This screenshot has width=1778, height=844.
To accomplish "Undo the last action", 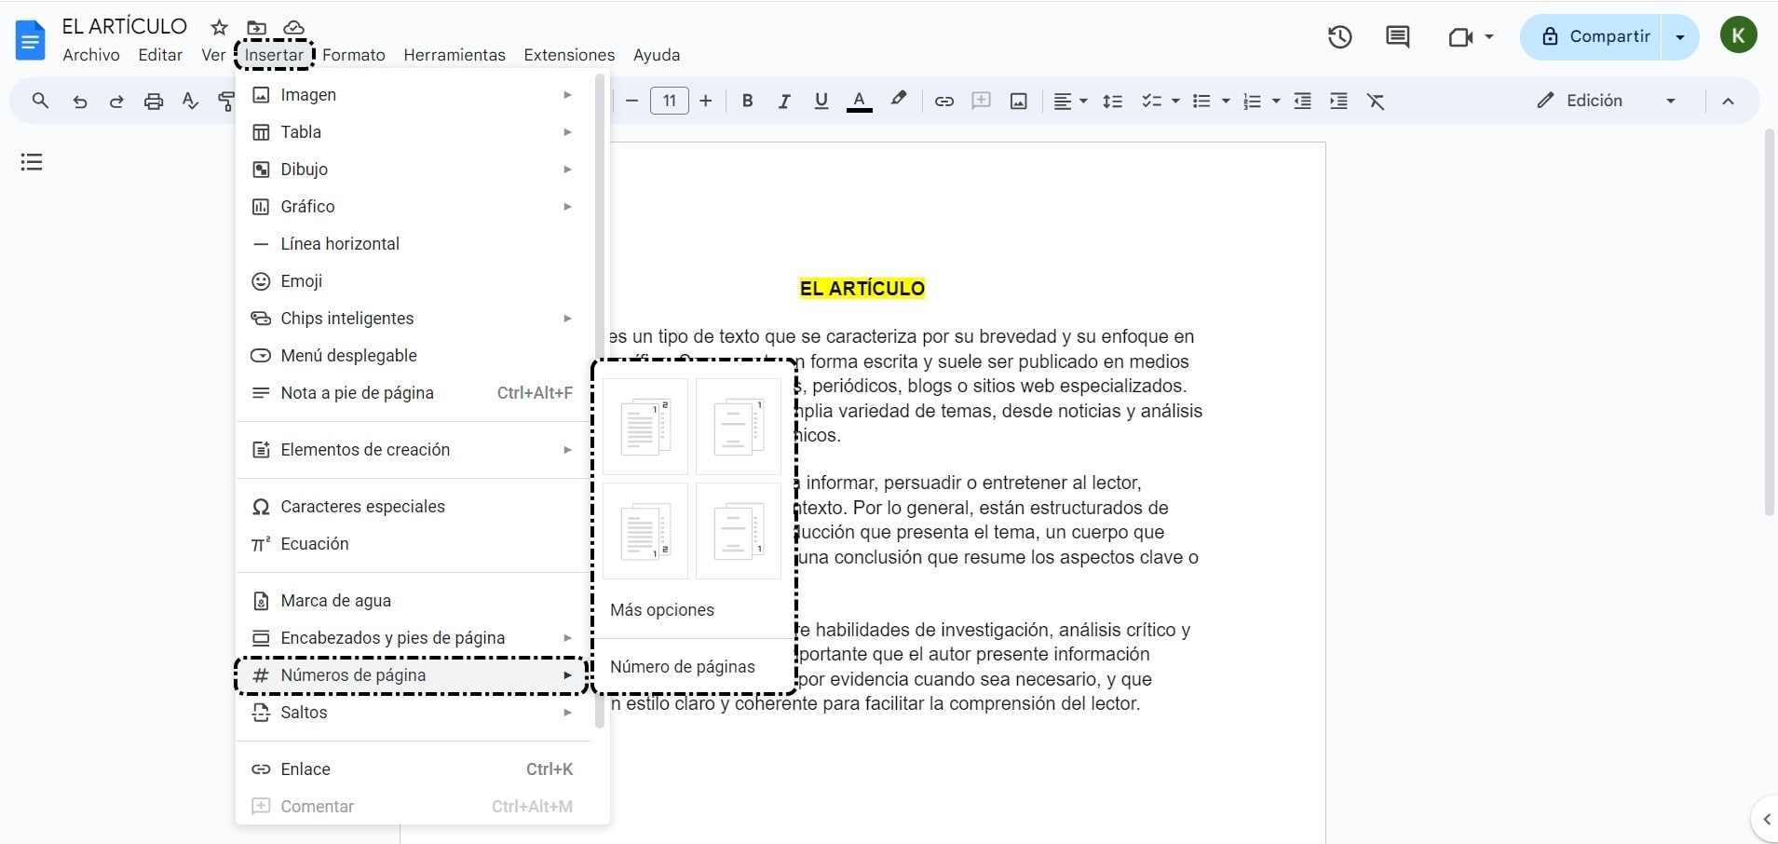I will [x=80, y=101].
